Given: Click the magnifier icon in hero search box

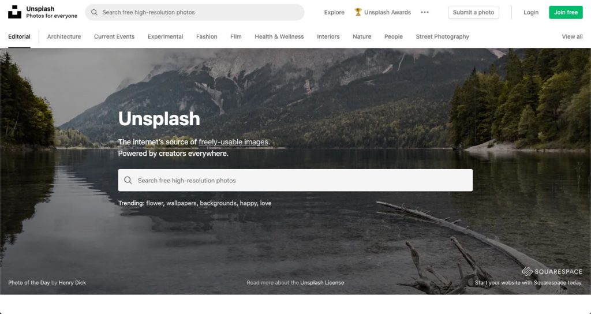Looking at the screenshot, I should [x=128, y=180].
